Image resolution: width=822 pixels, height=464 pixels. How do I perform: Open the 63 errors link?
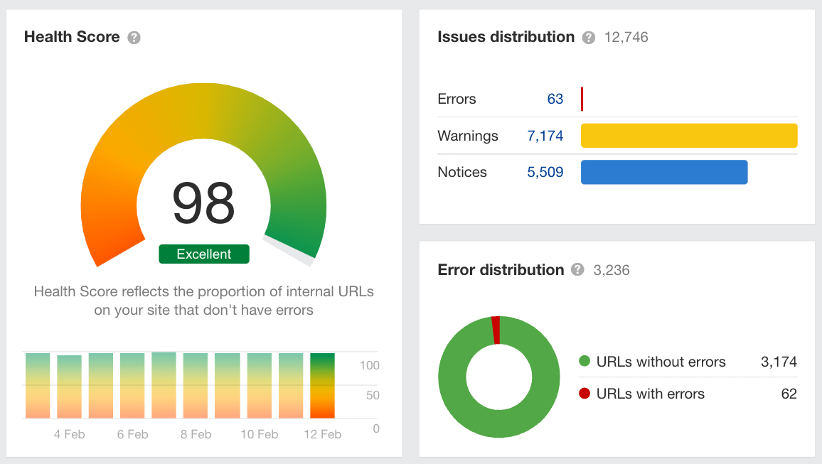click(556, 99)
